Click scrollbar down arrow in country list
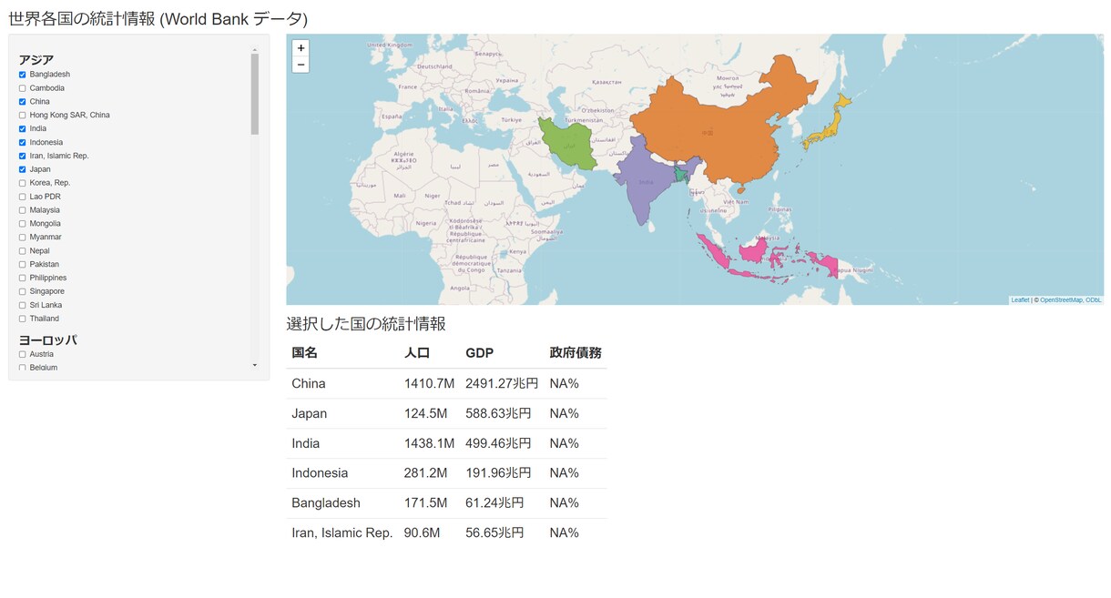This screenshot has width=1111, height=598. 255,365
